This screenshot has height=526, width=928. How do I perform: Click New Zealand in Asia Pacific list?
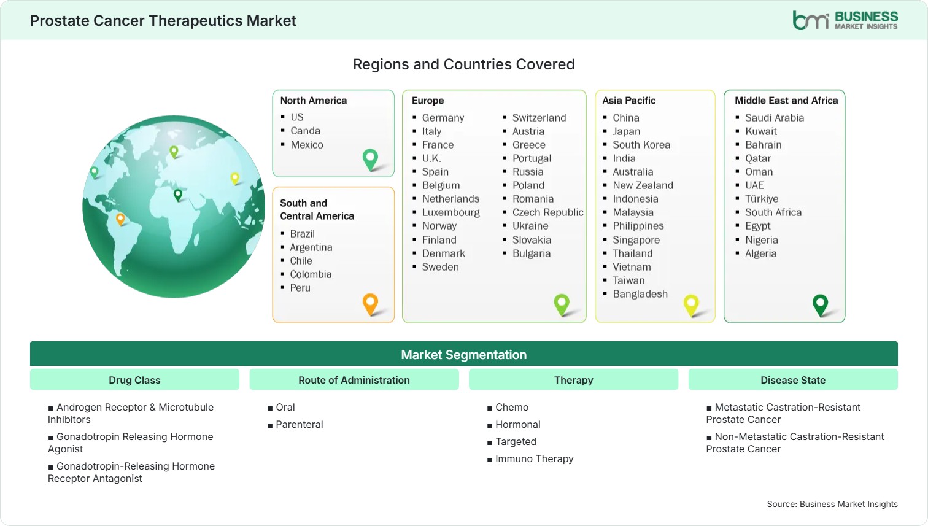[x=643, y=185]
